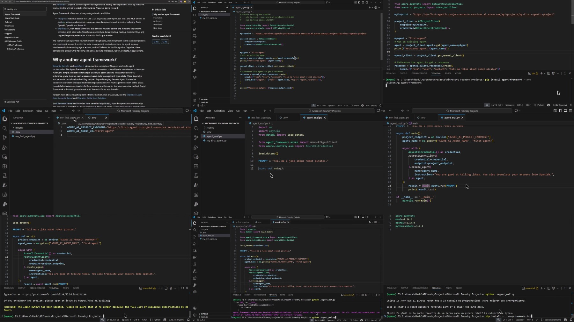Kill terminal trash icon in the pip install agent-framework panel
The image size is (574, 322).
(x=553, y=73)
